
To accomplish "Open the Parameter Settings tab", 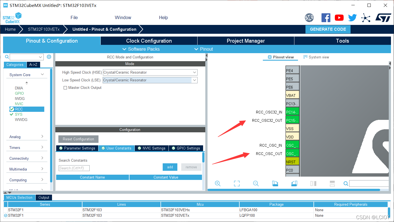I will coord(77,148).
